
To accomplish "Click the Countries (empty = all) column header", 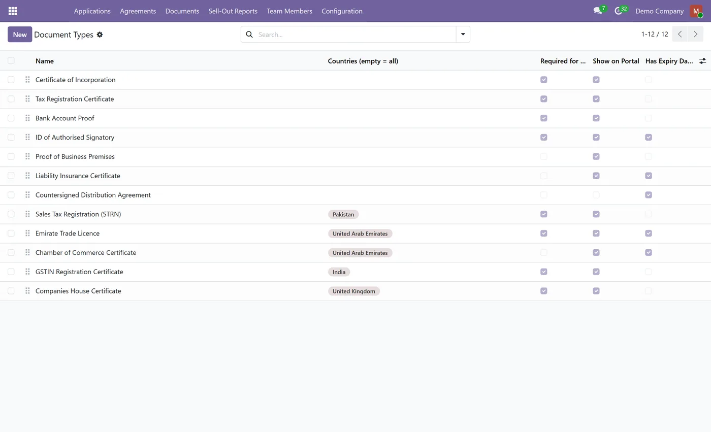I will click(363, 61).
